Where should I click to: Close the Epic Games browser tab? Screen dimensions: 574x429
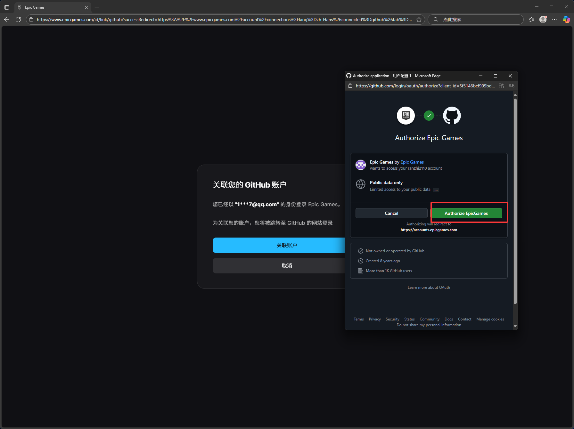point(86,7)
